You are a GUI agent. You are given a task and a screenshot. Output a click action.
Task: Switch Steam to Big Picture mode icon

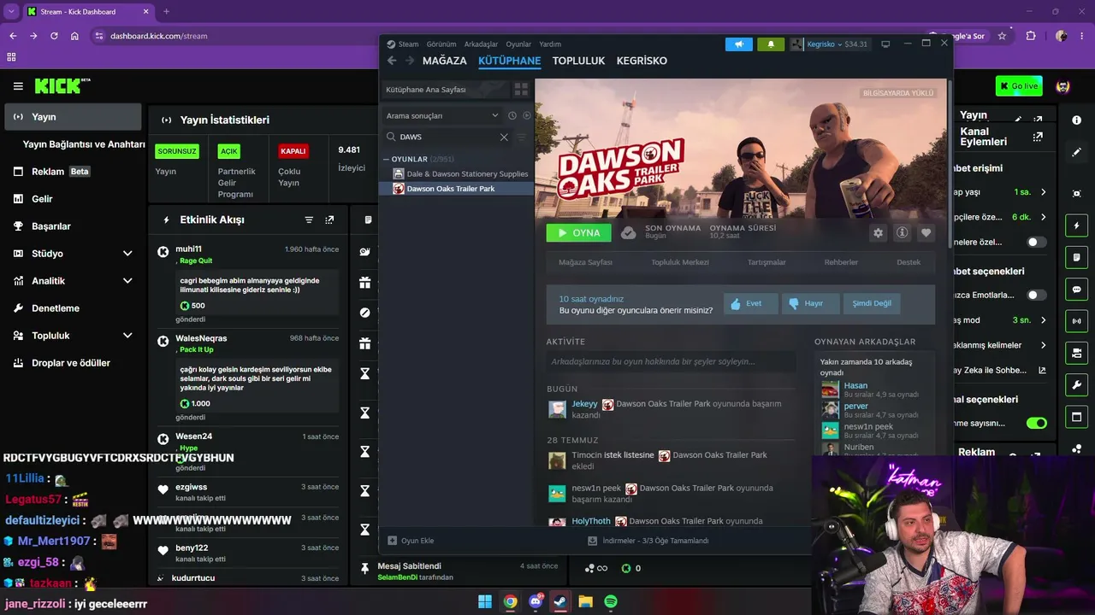click(x=885, y=44)
